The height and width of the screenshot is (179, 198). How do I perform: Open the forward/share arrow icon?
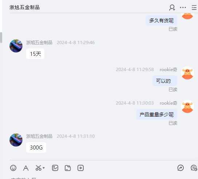pos(181,168)
